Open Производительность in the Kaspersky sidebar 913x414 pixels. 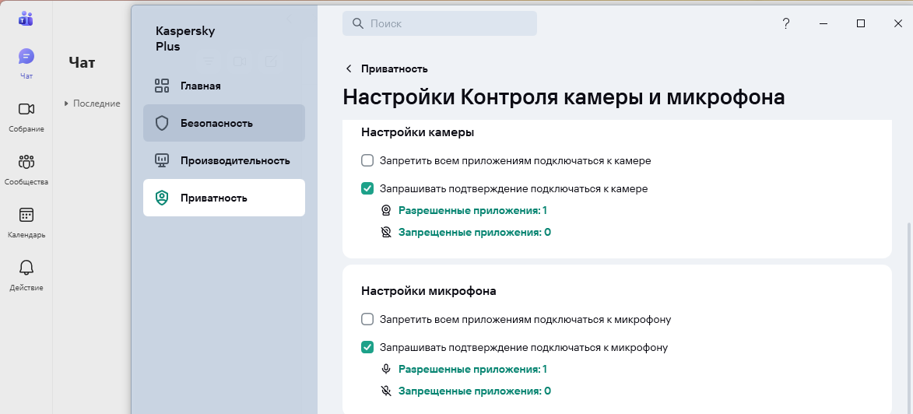tap(234, 161)
